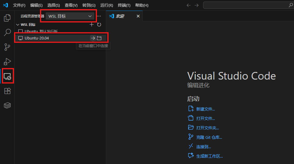This screenshot has width=294, height=164.
Task: Open the Remote Explorer more actions ellipsis
Action: click(99, 16)
